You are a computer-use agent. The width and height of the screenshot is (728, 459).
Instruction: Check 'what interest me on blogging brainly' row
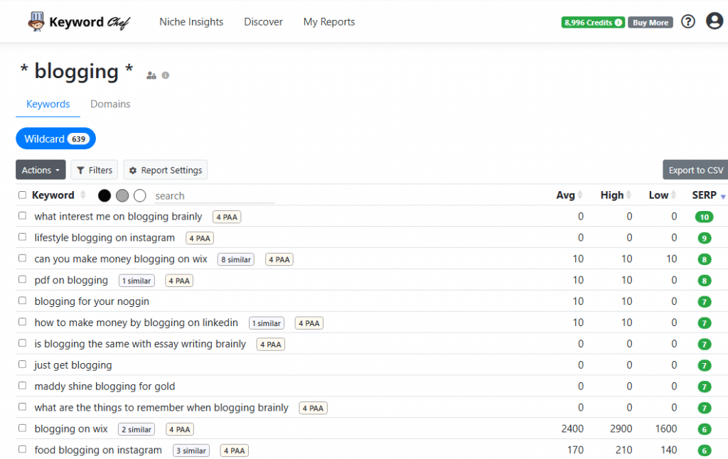pos(22,216)
